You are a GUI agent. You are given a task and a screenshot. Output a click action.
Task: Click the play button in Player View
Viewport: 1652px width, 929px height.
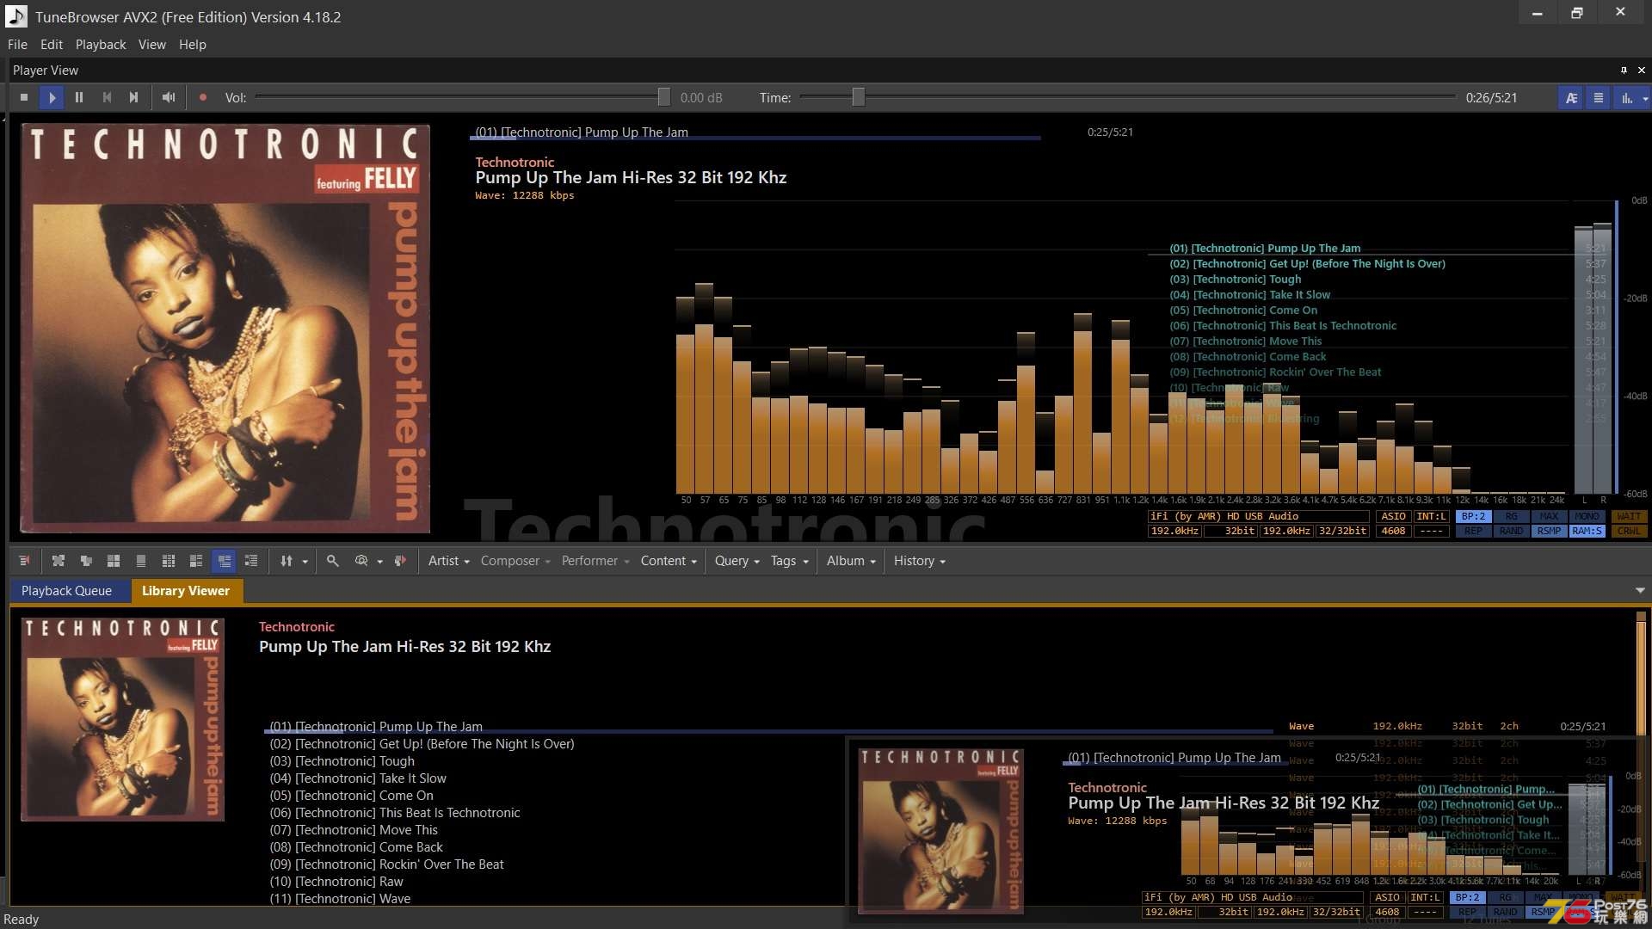pos(52,97)
